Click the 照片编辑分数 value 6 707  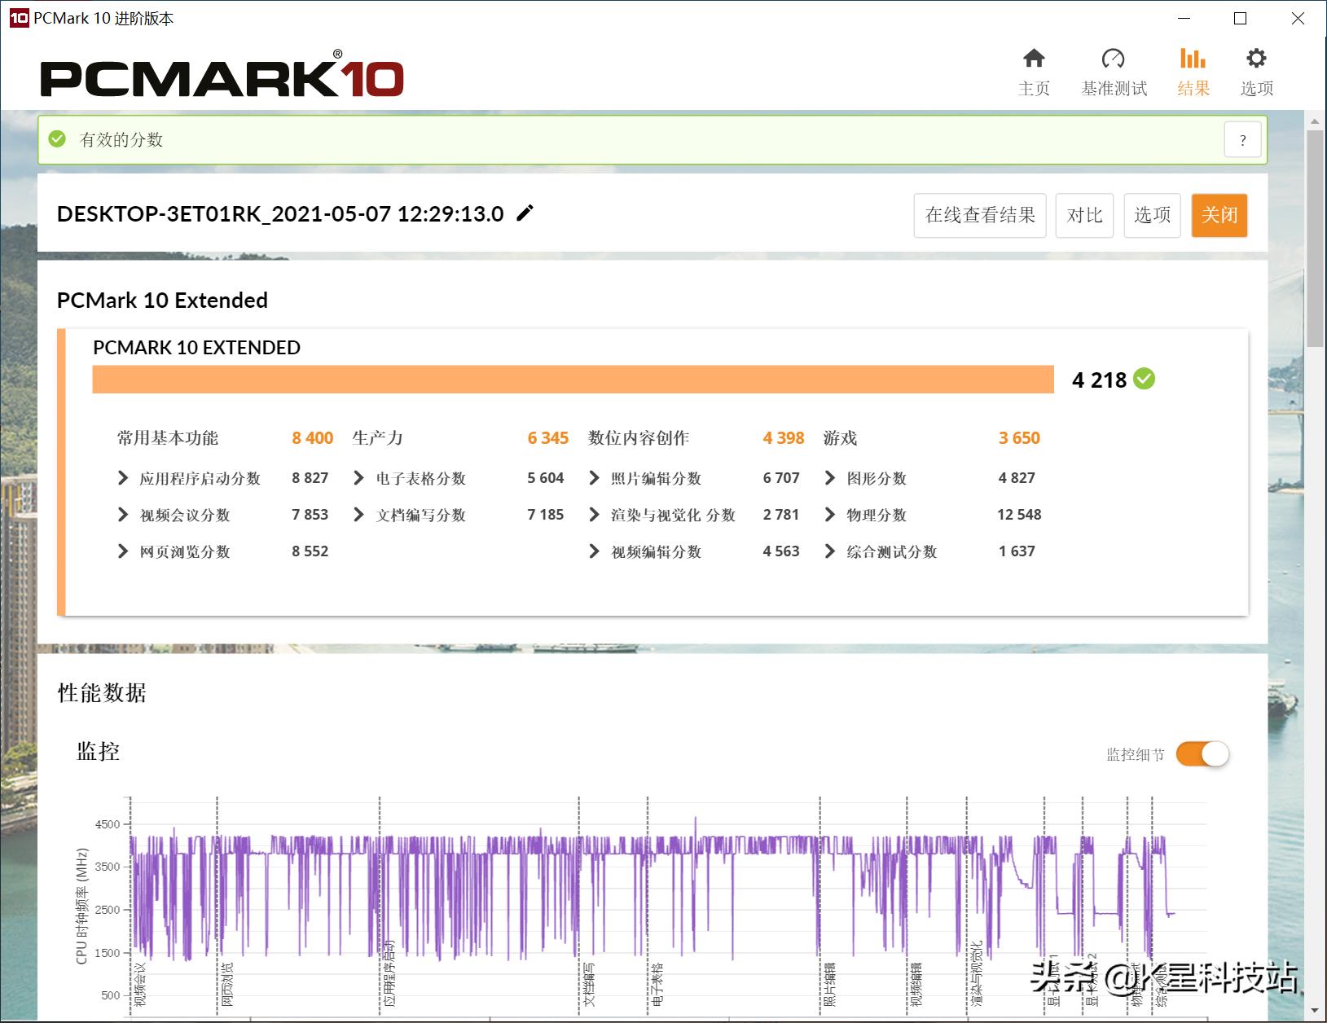coord(781,478)
